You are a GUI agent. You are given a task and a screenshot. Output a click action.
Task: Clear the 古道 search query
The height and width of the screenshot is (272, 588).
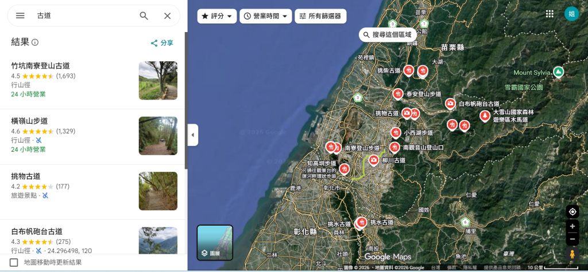click(x=167, y=15)
